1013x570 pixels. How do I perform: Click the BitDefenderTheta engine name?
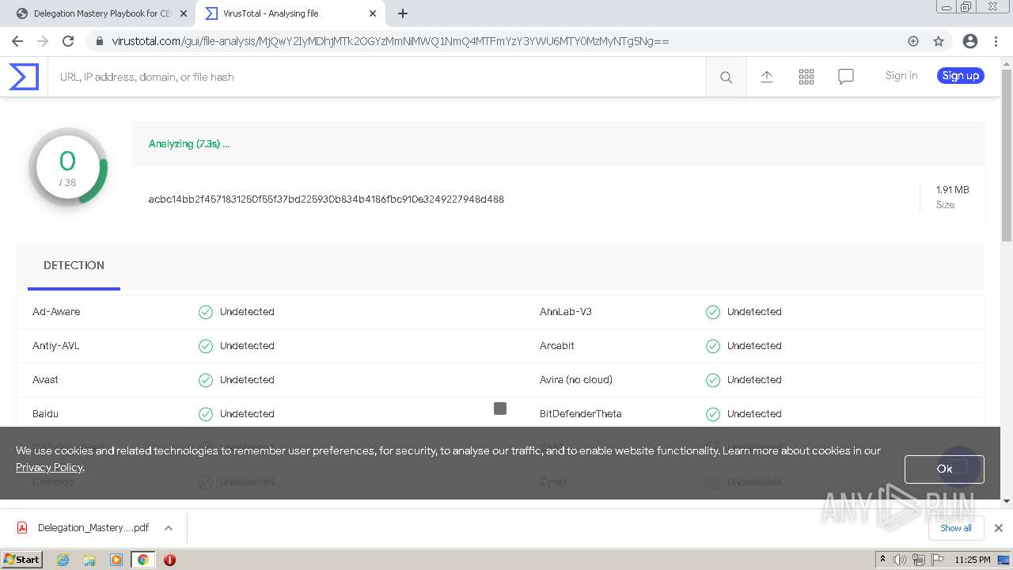pyautogui.click(x=581, y=413)
